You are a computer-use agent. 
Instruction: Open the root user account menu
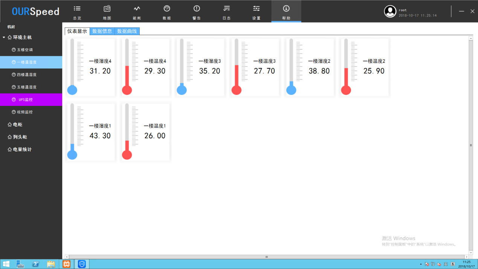[x=390, y=11]
